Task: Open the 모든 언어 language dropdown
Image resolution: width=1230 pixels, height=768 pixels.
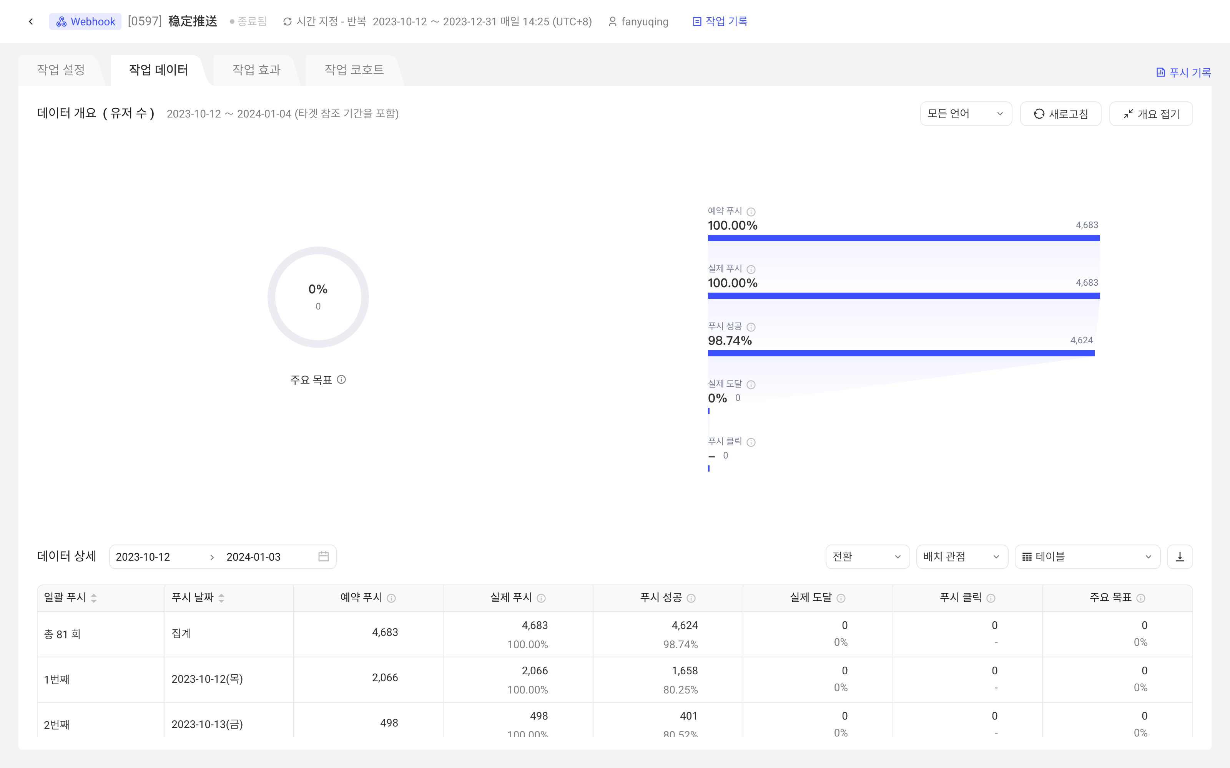Action: 966,114
